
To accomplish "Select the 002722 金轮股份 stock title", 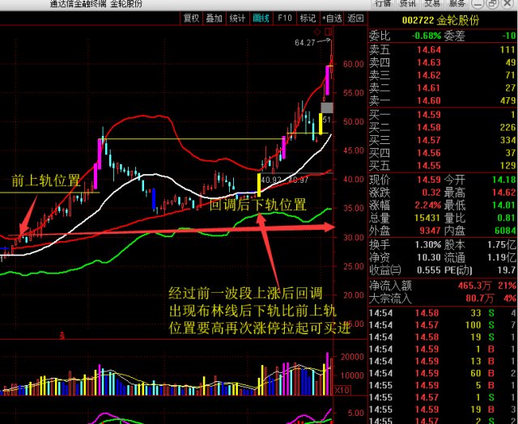I will (442, 19).
